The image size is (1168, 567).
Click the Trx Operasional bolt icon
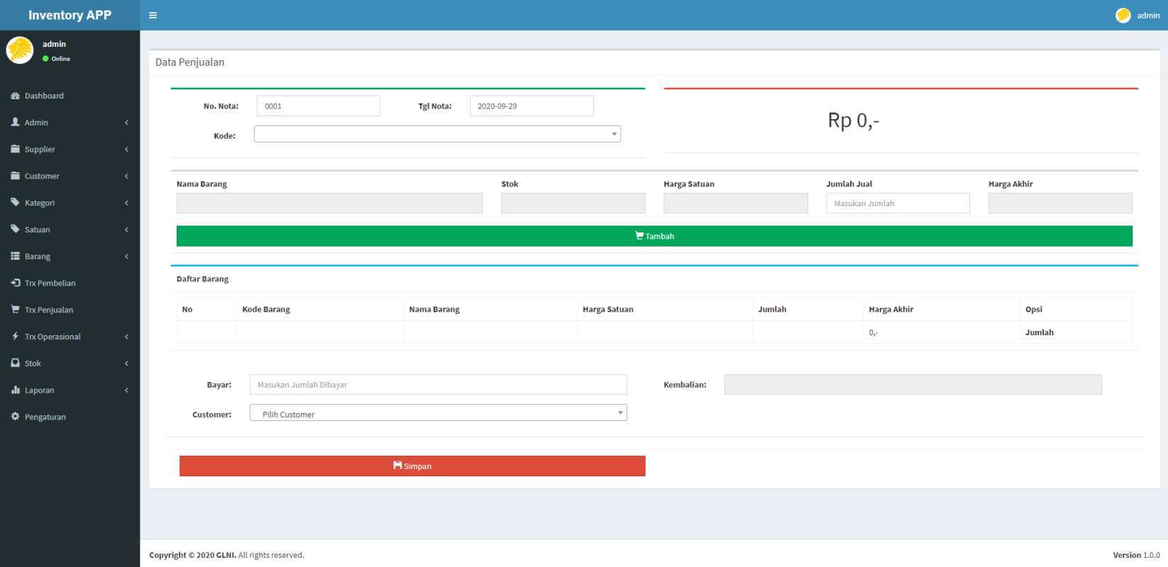pos(15,336)
